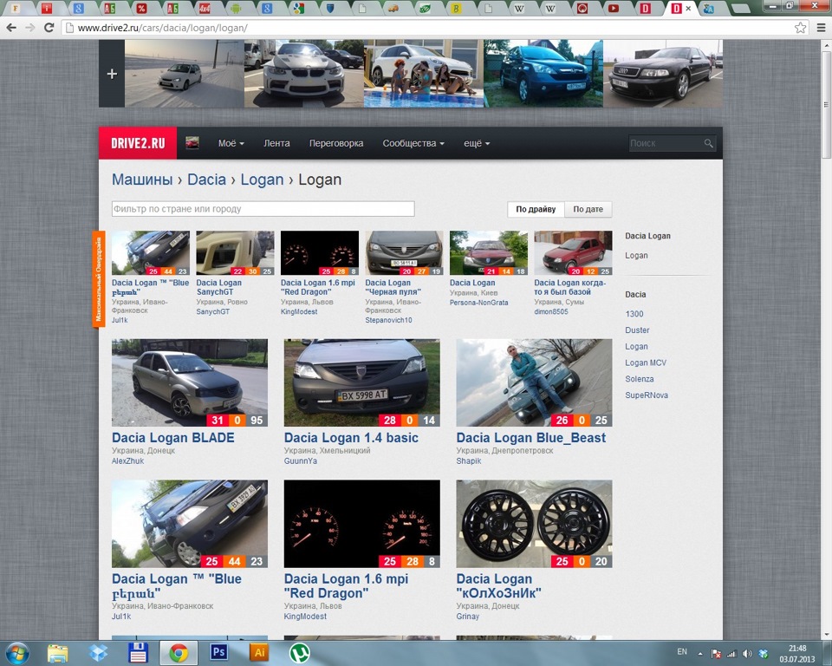Reload the page with the refresh icon
Screen dimensions: 832x666
49,28
